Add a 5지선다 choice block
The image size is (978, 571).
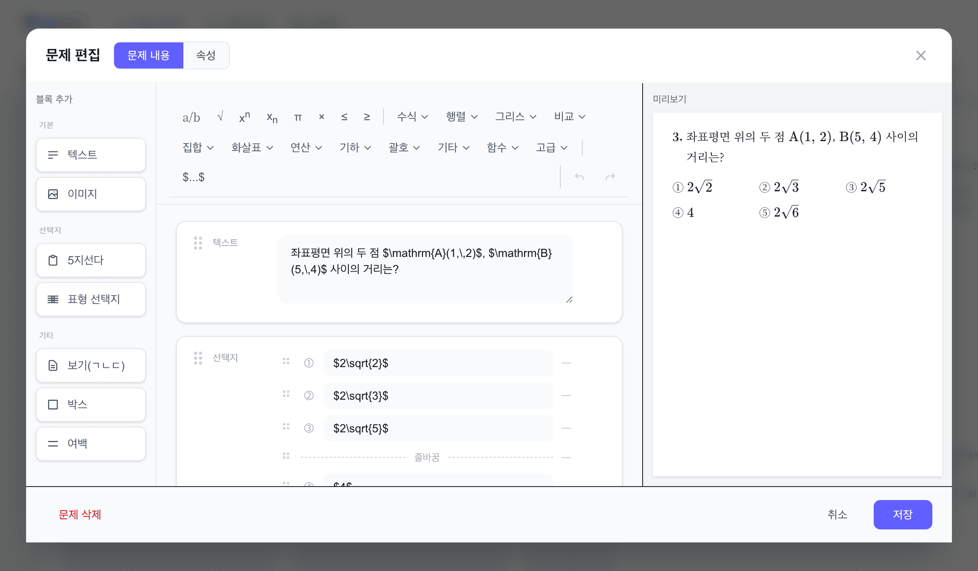tap(91, 260)
